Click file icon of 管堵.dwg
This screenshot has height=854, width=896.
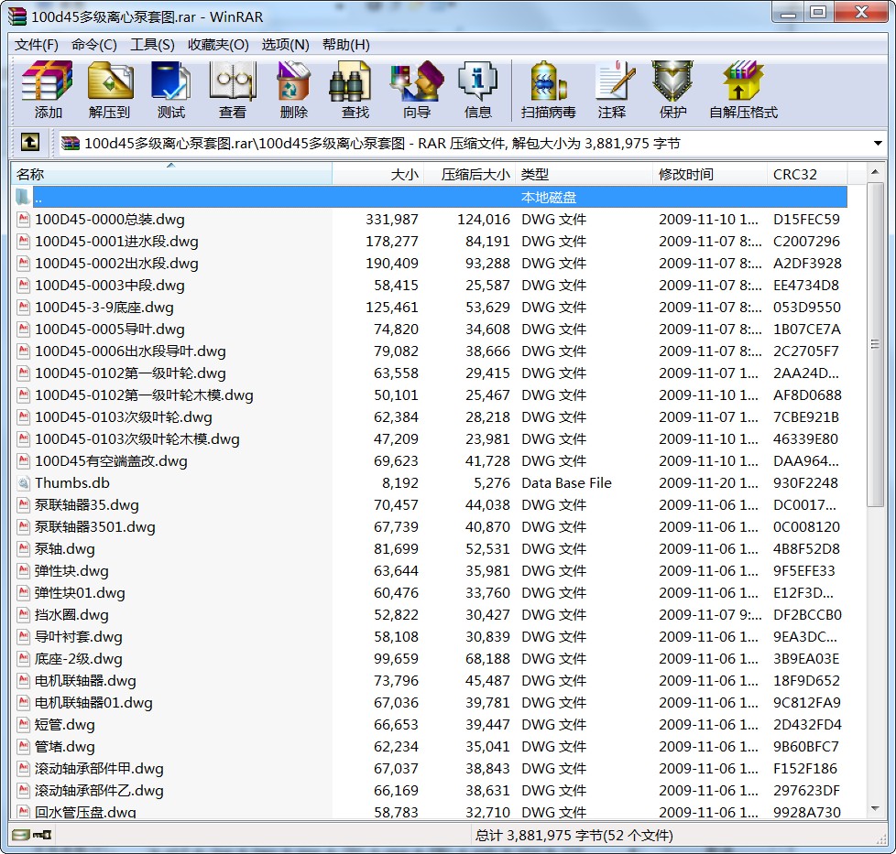tap(24, 747)
